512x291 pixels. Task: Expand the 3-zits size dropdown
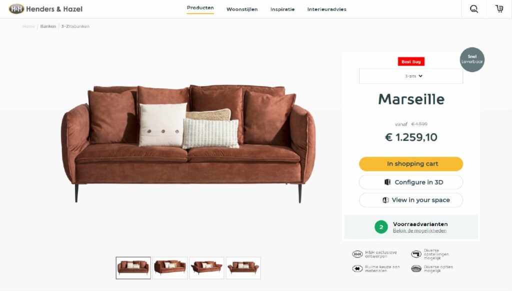click(x=411, y=76)
